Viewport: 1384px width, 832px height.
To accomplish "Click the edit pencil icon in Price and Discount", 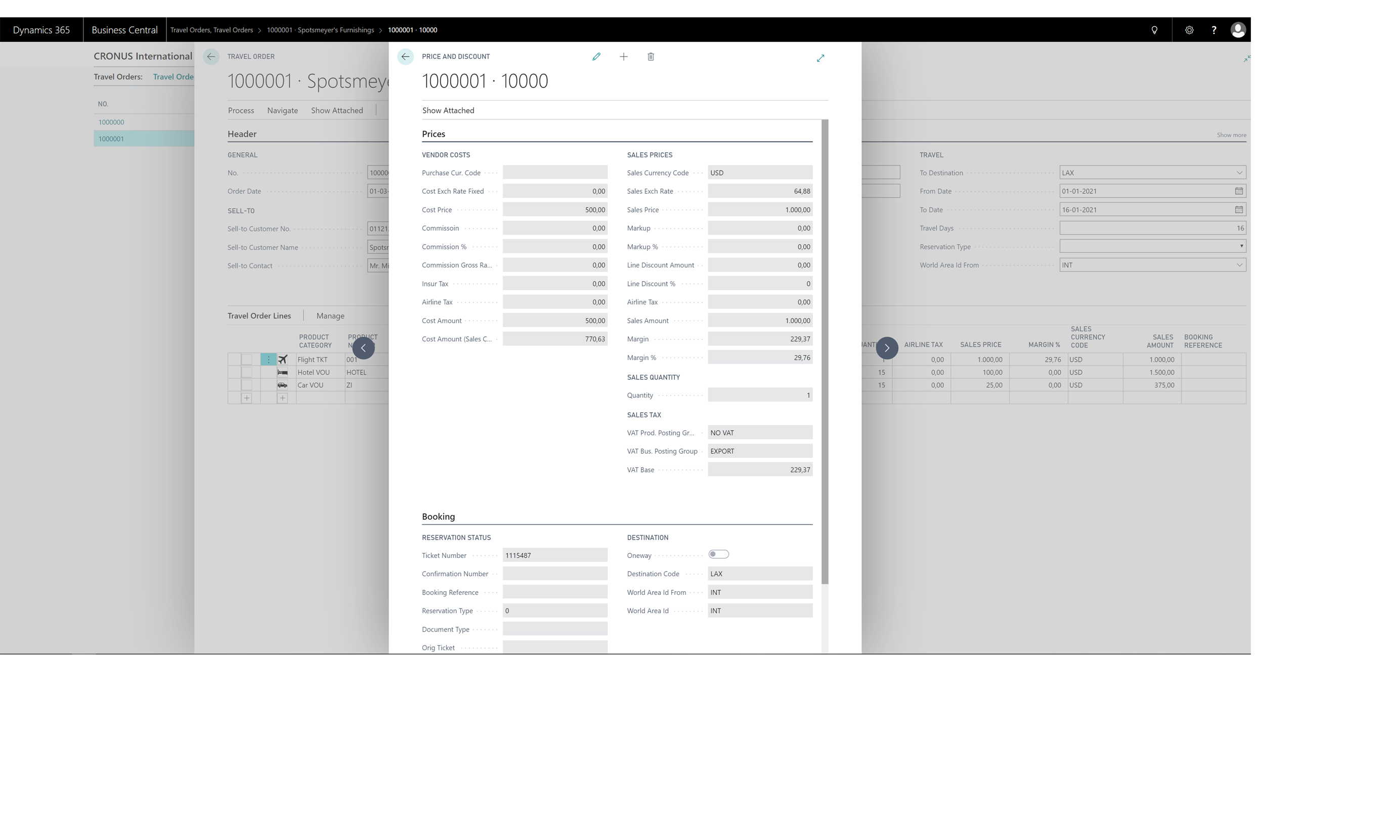I will point(596,57).
